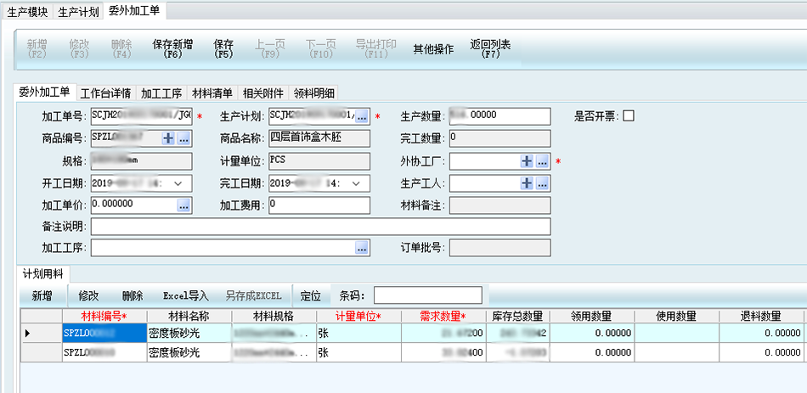Click the highlighted SPZL0 cell in first row
The height and width of the screenshot is (393, 807).
[x=104, y=334]
